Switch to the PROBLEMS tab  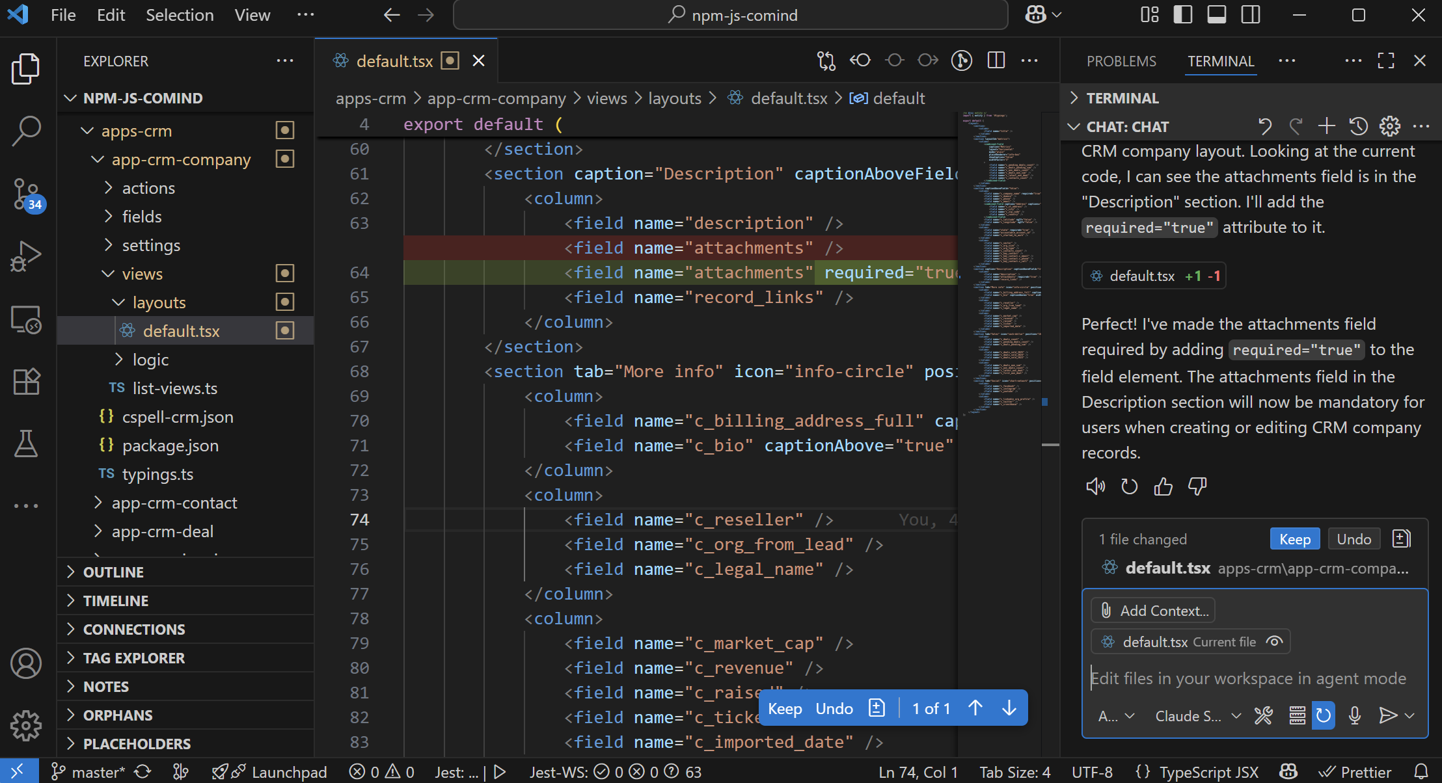point(1121,61)
